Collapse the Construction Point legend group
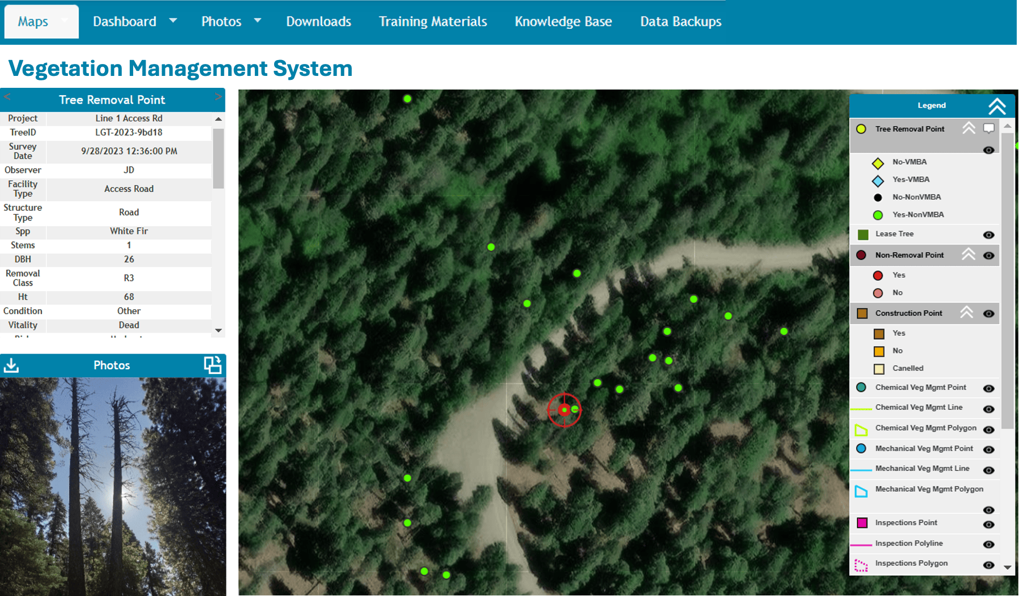Screen dimensions: 1019x596 coord(968,313)
